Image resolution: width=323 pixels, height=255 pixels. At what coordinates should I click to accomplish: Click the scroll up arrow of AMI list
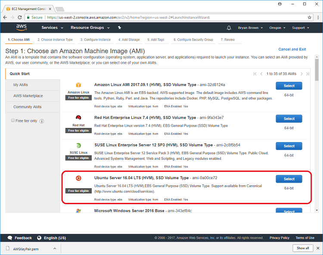317,56
